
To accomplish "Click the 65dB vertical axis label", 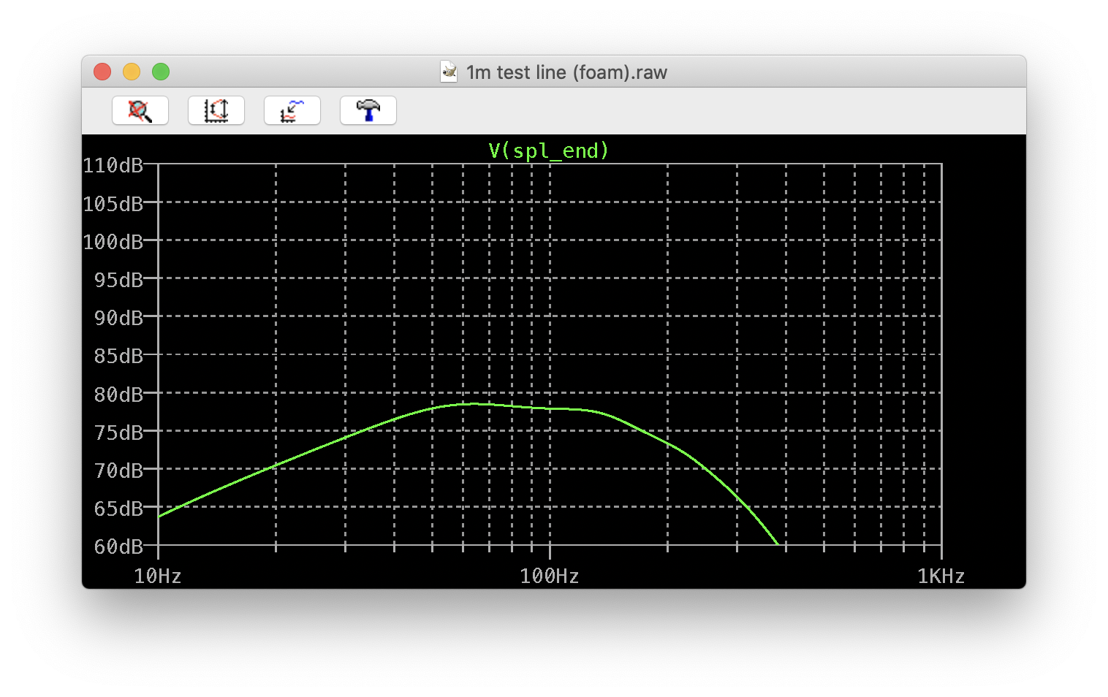I will tap(118, 509).
